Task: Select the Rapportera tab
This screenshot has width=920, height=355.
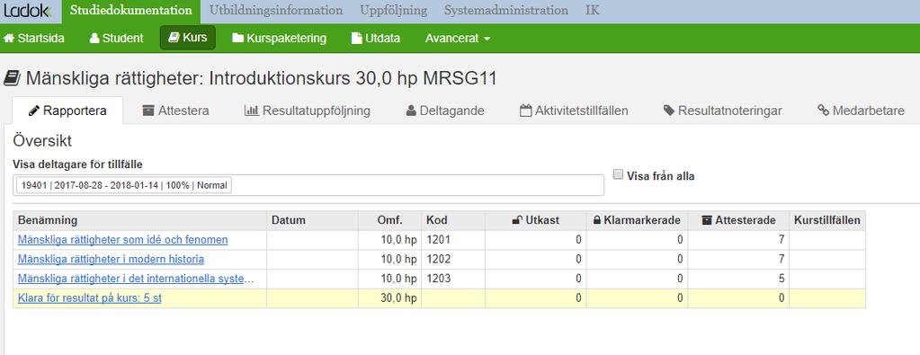Action: pos(67,111)
